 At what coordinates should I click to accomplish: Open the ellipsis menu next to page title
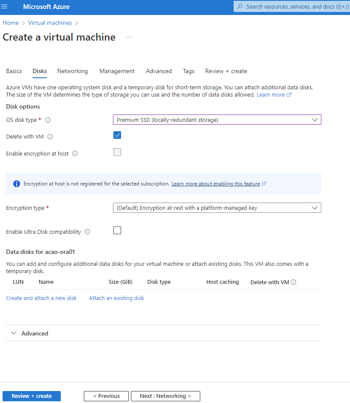point(129,37)
